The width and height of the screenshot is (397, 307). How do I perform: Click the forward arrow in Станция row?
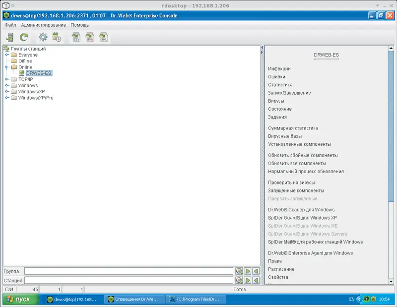click(248, 280)
